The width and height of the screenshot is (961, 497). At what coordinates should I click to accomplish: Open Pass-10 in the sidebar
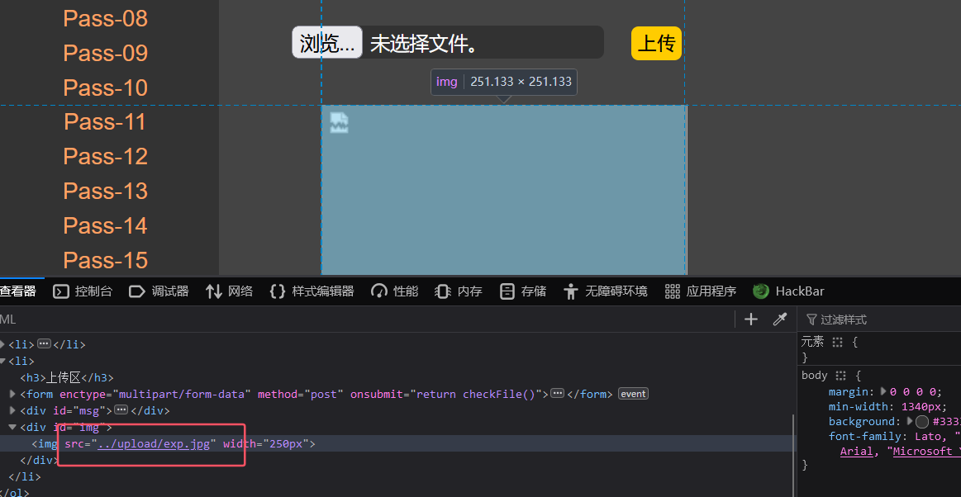(106, 88)
